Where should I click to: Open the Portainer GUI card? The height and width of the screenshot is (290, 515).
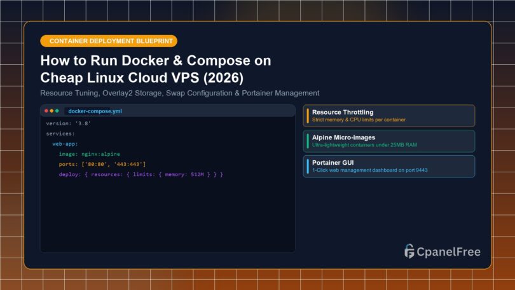[x=389, y=167]
